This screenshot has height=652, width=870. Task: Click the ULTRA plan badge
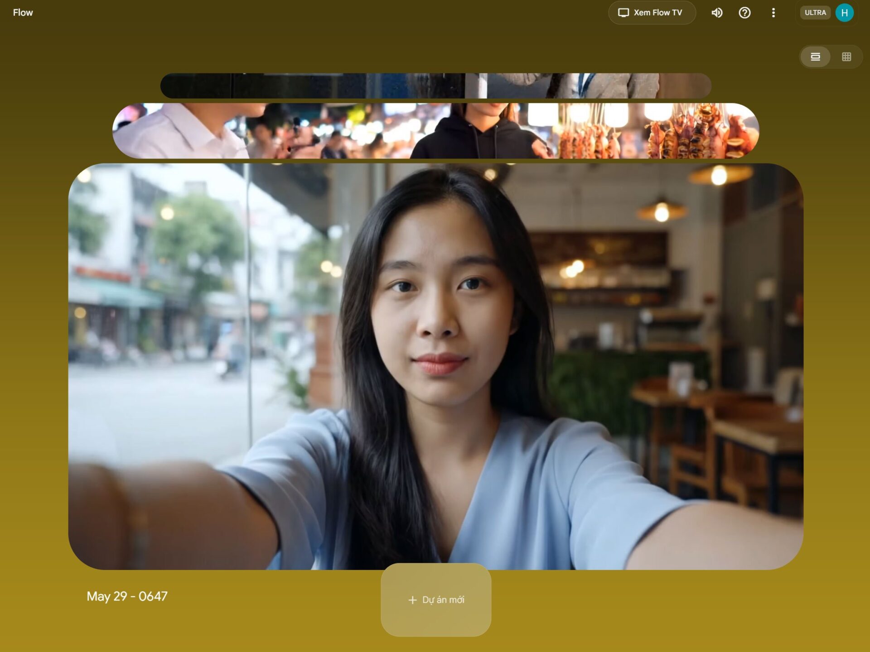click(815, 13)
